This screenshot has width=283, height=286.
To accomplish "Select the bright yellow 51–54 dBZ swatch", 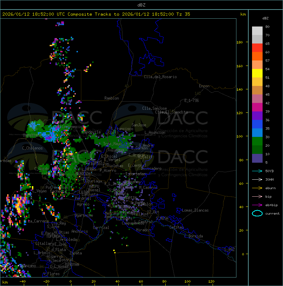I will click(257, 73).
